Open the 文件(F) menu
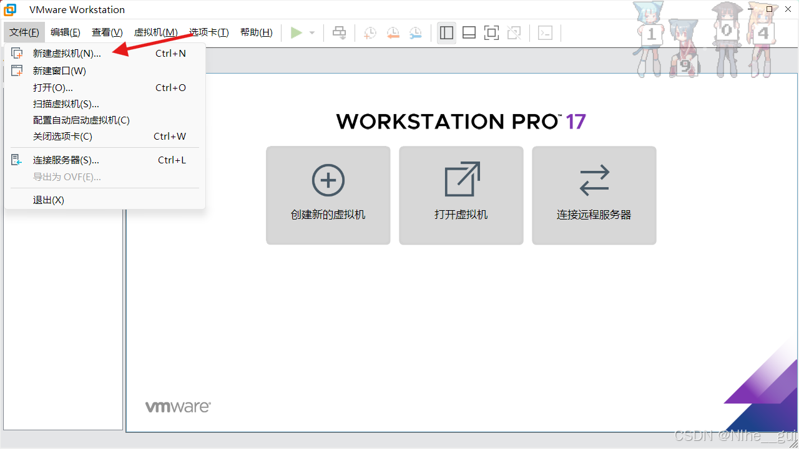799x449 pixels. [24, 32]
